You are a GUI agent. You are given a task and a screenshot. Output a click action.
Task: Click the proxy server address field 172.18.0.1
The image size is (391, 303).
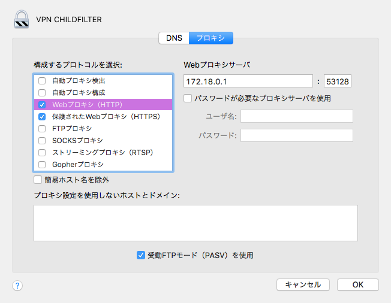click(248, 81)
